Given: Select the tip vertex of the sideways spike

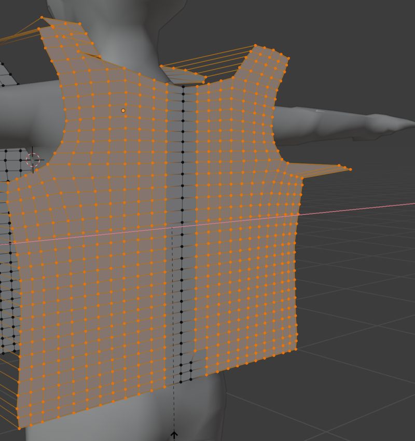Looking at the screenshot, I should coord(350,169).
